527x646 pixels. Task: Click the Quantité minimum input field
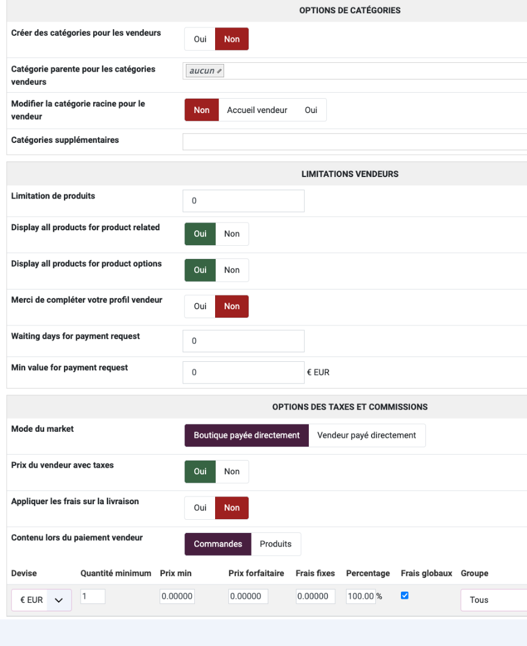pos(93,596)
